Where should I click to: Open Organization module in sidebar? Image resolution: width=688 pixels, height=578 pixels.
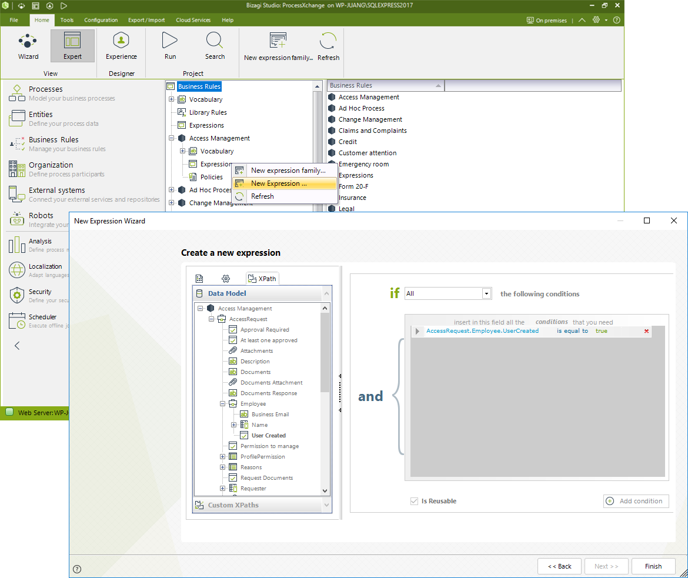coord(56,169)
